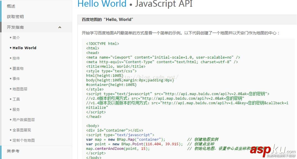
Task: Collapse the 开发指南 chevron arrow
Action: tap(60, 27)
